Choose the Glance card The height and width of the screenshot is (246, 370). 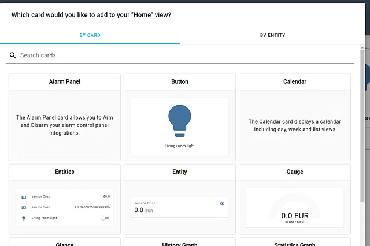click(65, 243)
